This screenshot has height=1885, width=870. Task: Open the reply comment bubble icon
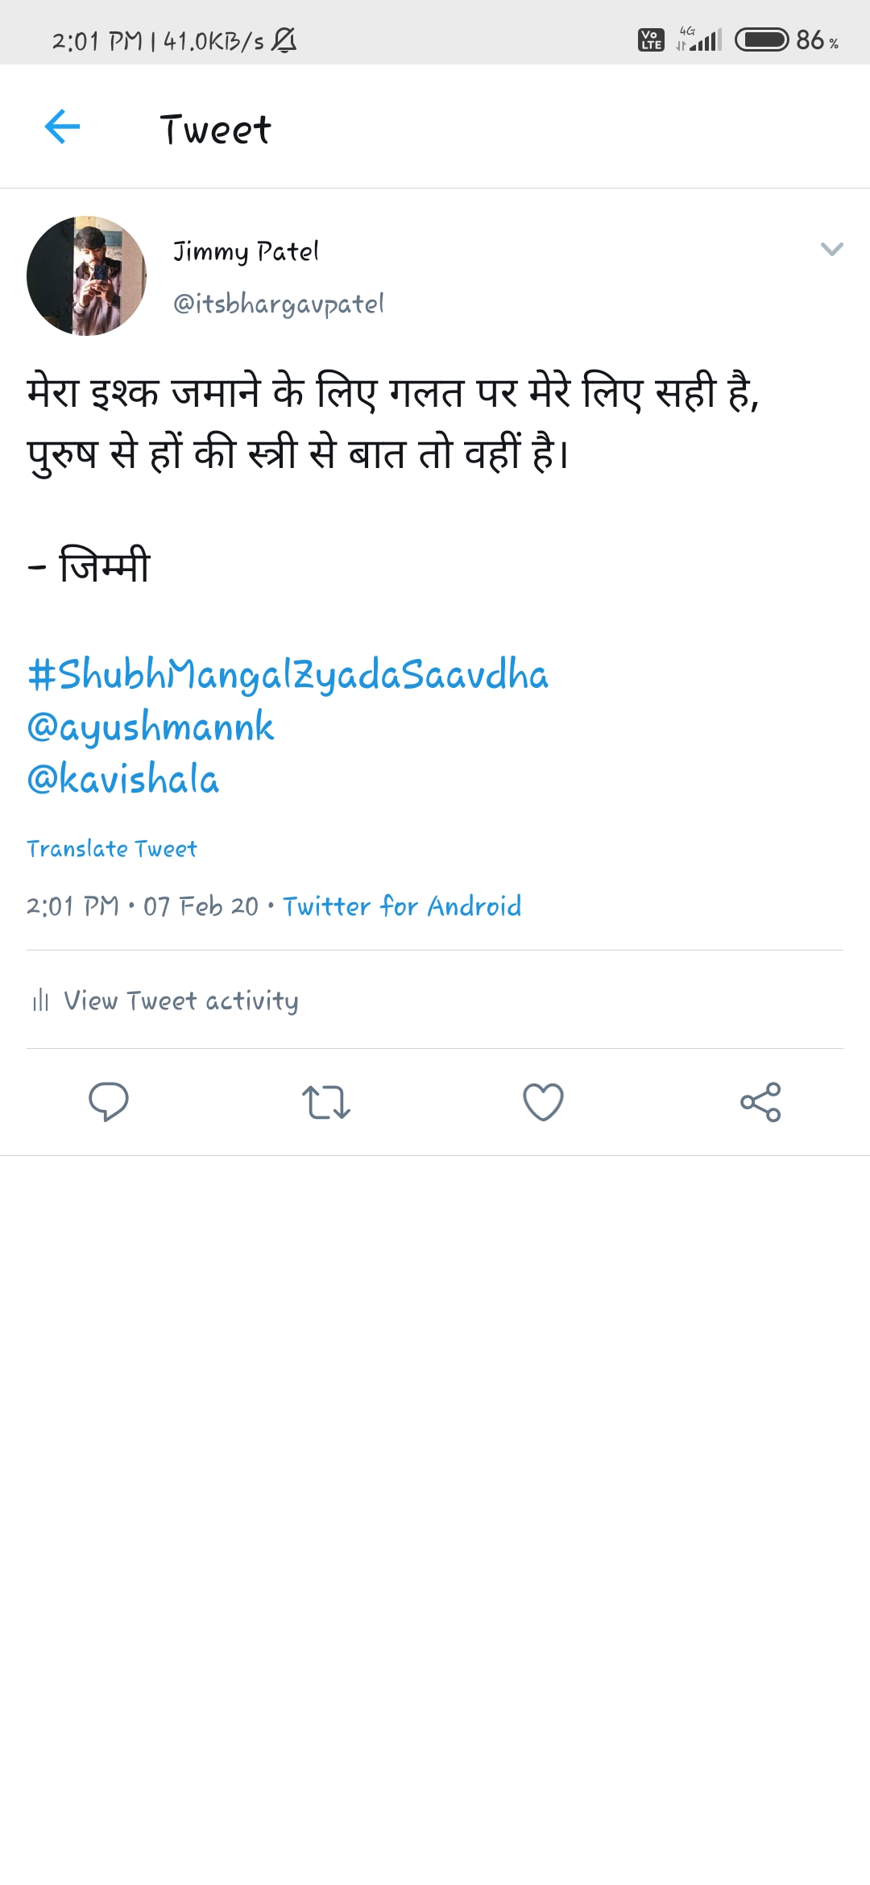coord(108,1101)
